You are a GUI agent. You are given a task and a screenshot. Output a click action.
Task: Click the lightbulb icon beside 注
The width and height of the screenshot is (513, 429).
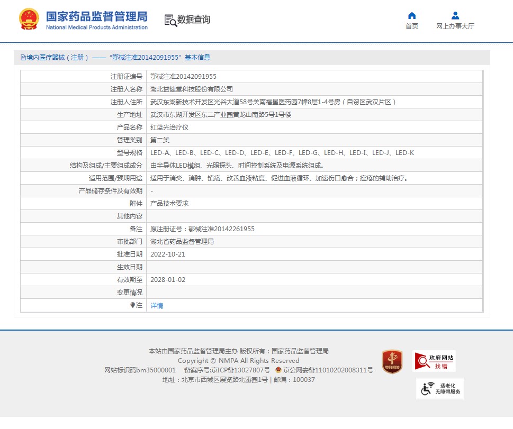pos(132,305)
